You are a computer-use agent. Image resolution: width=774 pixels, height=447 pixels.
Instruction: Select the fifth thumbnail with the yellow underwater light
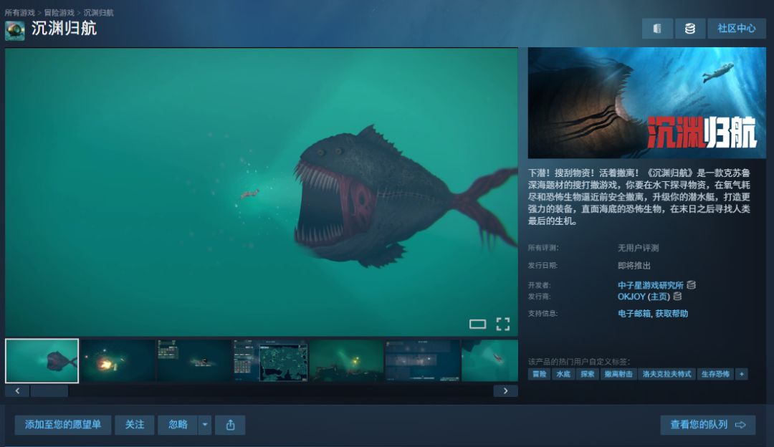[347, 360]
